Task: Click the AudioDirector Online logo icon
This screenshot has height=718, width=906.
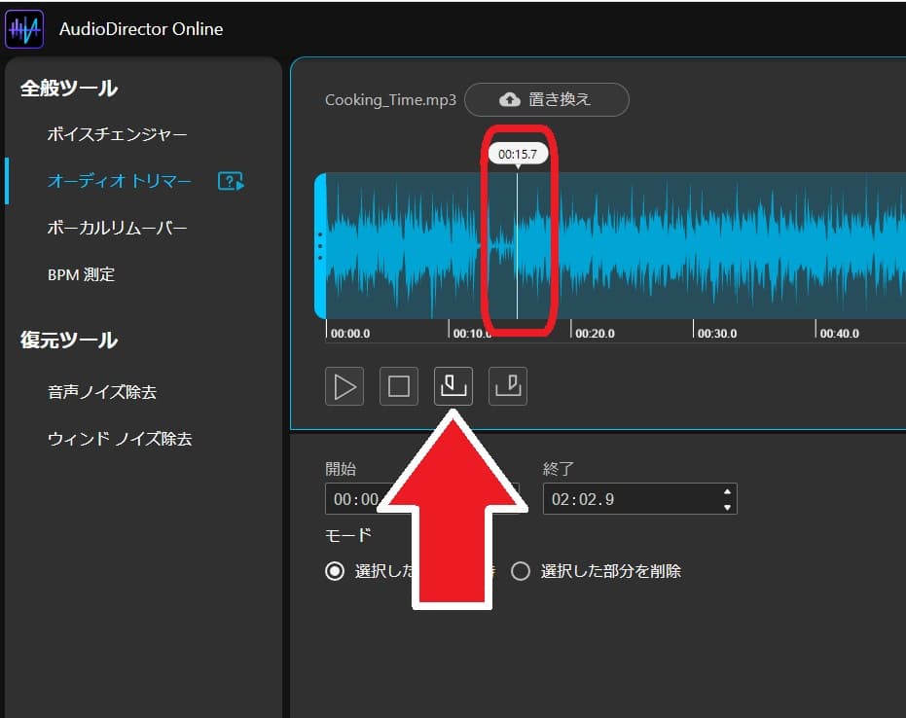Action: tap(24, 29)
